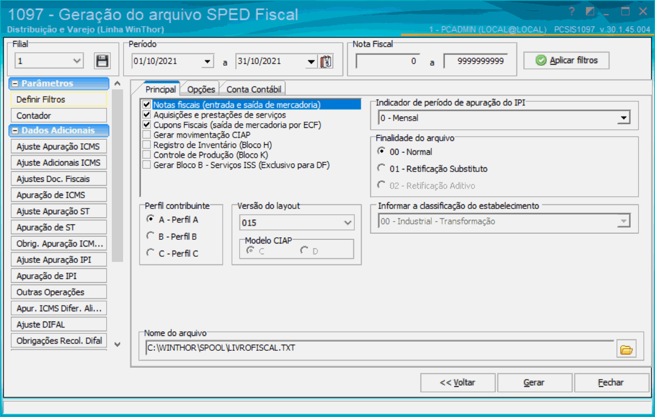Open Apuração de ICMS

pyautogui.click(x=58, y=195)
